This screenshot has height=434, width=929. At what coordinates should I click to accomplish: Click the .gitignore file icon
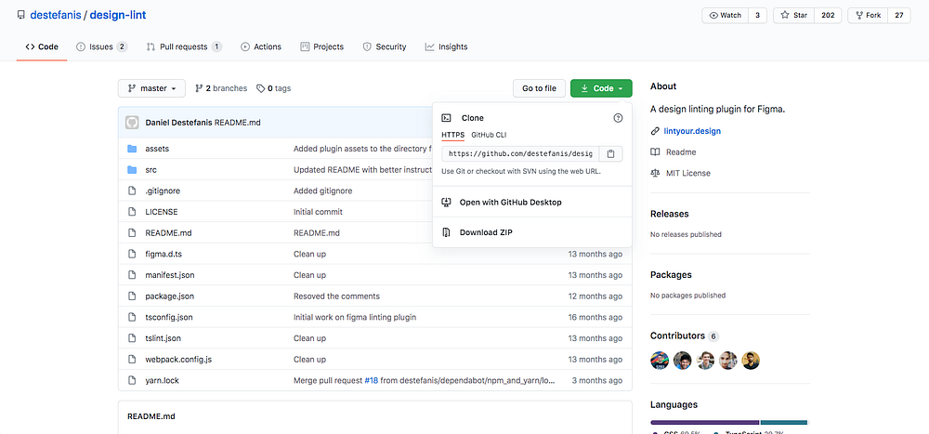click(132, 191)
